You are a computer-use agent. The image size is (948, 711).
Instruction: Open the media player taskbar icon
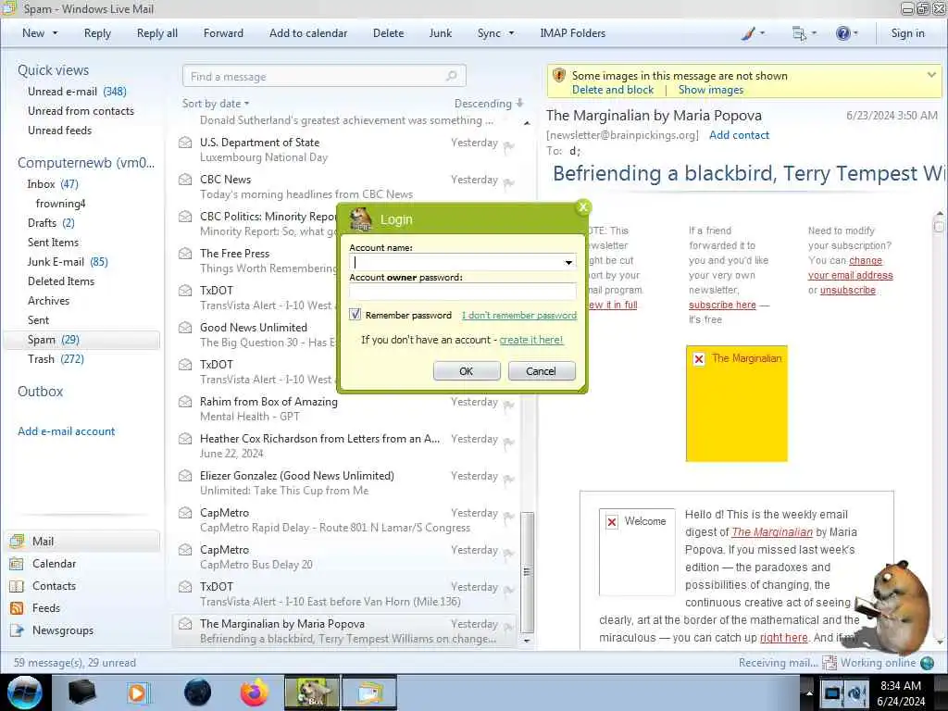(x=137, y=692)
